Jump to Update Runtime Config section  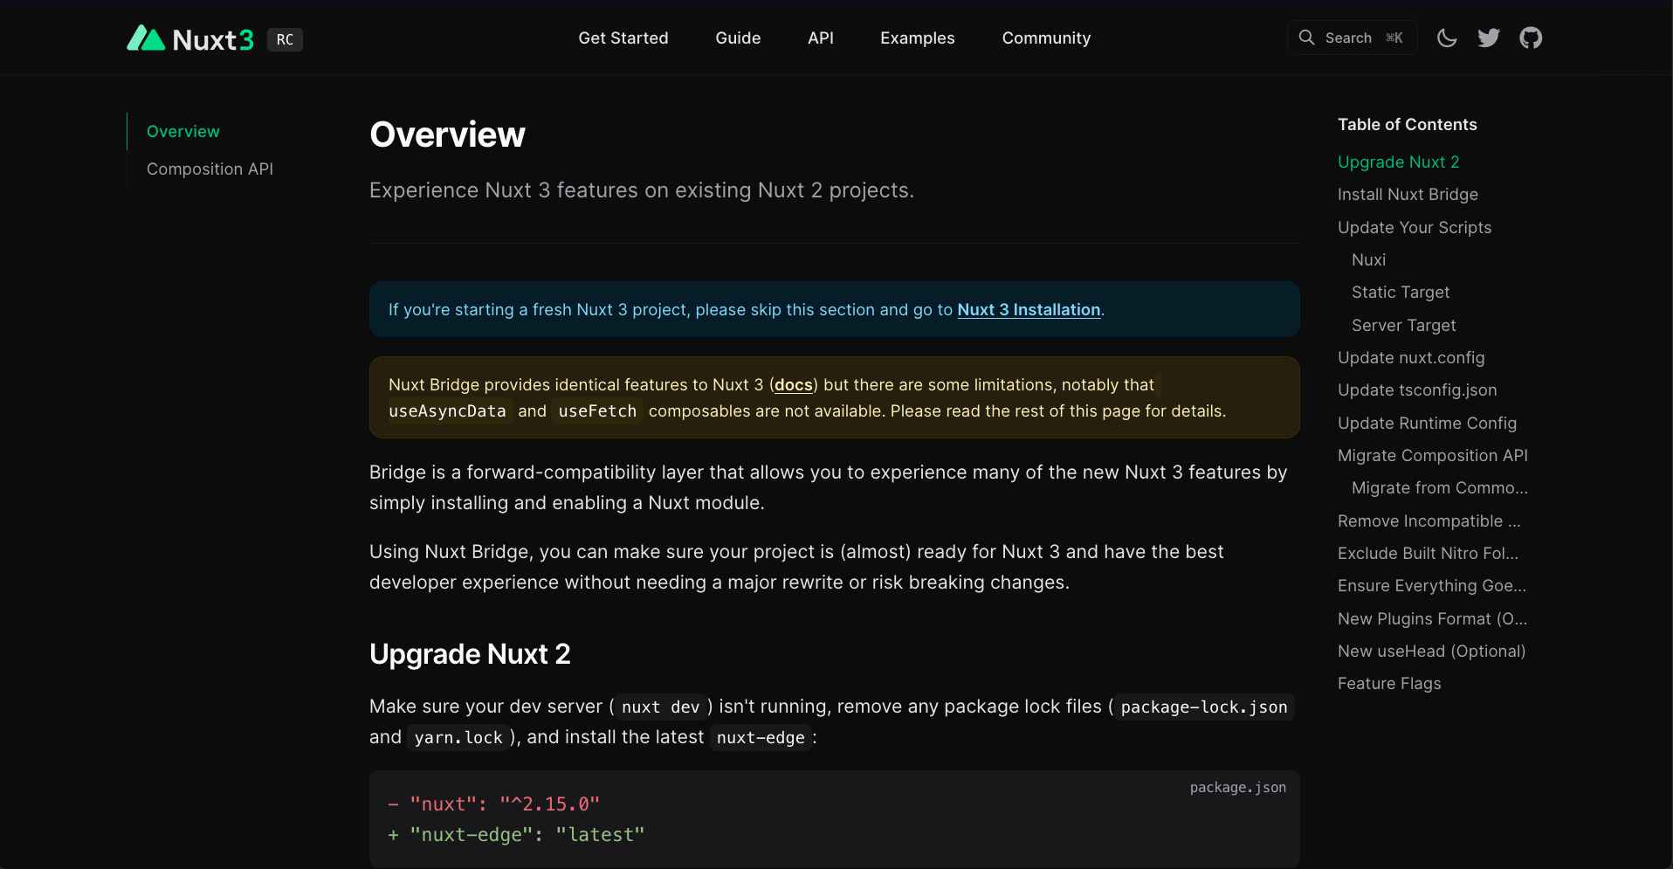click(1427, 423)
